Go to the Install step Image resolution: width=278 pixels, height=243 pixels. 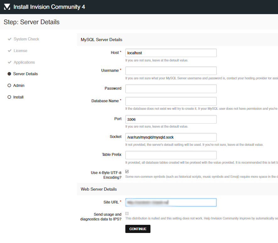click(x=18, y=97)
